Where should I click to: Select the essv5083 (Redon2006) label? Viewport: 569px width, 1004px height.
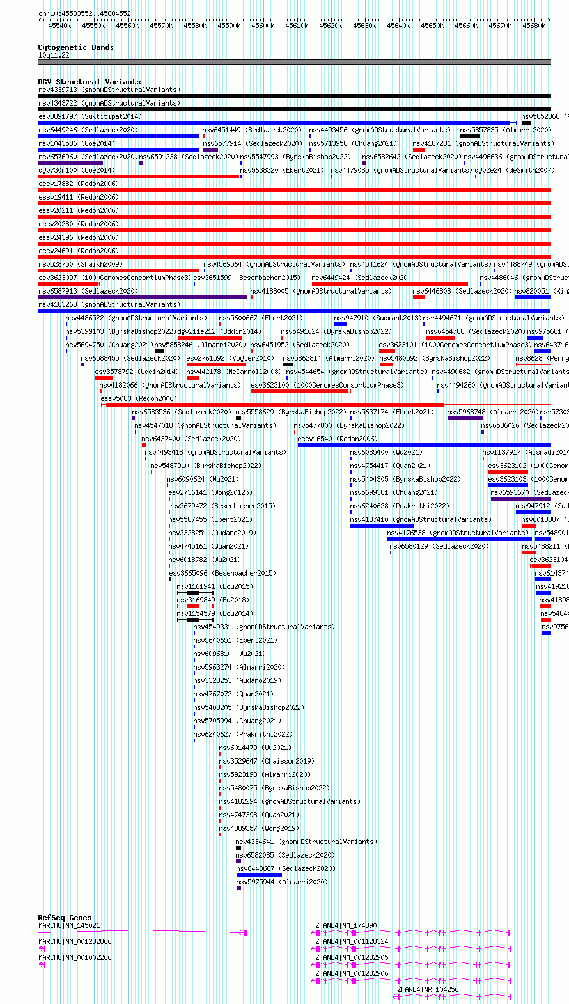pos(139,398)
